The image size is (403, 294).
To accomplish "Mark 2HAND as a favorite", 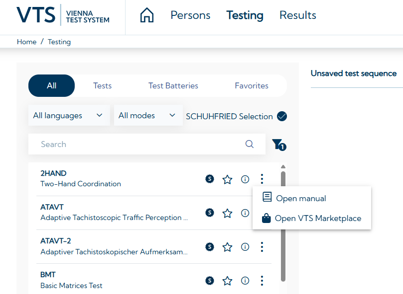I will 227,179.
